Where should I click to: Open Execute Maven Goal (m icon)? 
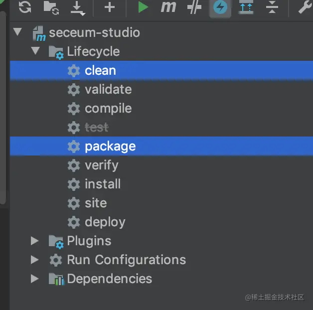(x=168, y=7)
